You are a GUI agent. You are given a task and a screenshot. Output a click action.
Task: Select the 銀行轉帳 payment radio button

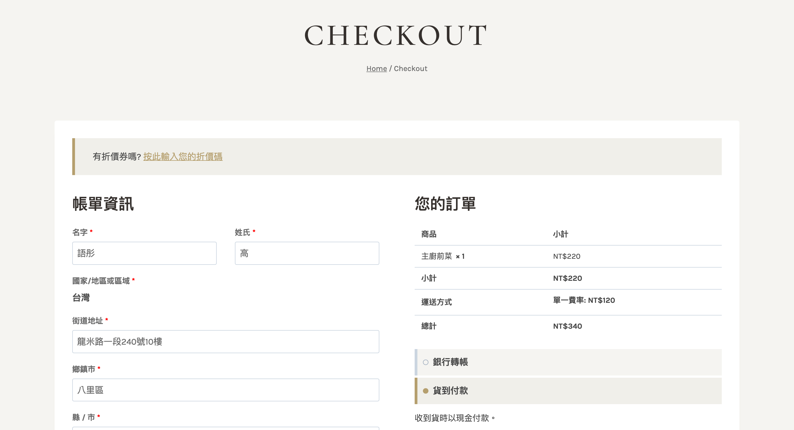(425, 362)
